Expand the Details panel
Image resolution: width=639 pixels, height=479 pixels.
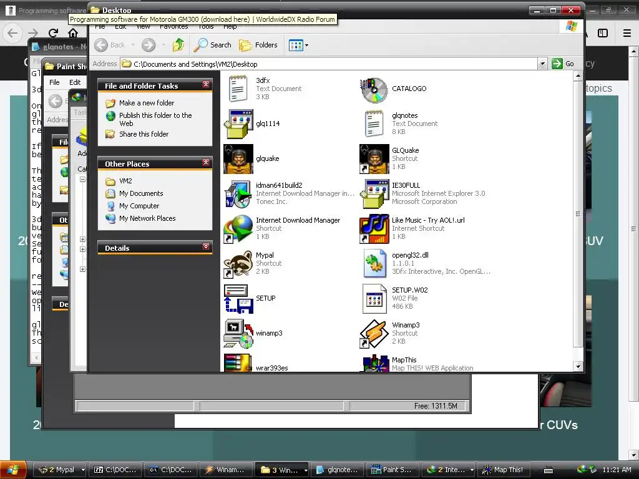(206, 246)
